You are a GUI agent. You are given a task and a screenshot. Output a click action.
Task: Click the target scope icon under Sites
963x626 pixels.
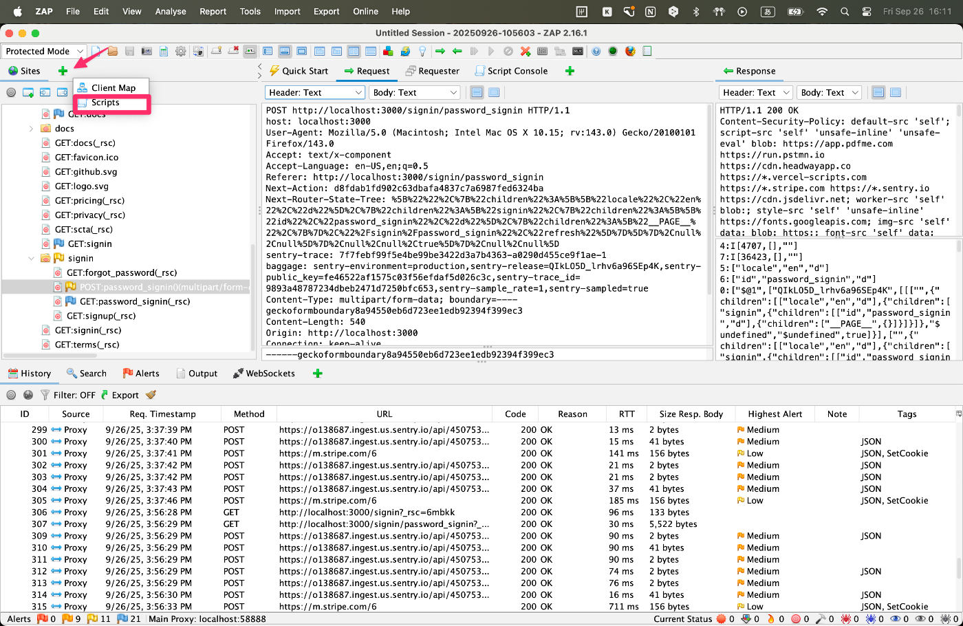click(x=11, y=92)
